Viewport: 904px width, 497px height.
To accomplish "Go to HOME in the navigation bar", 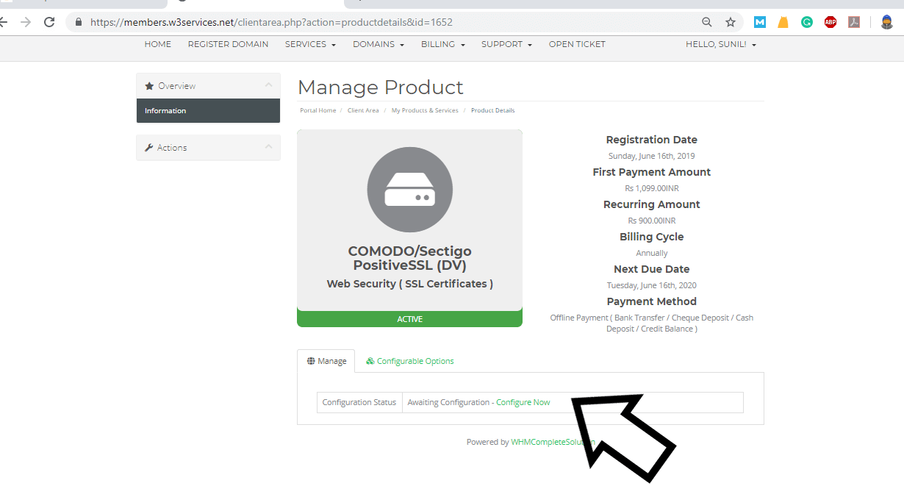I will (x=158, y=44).
